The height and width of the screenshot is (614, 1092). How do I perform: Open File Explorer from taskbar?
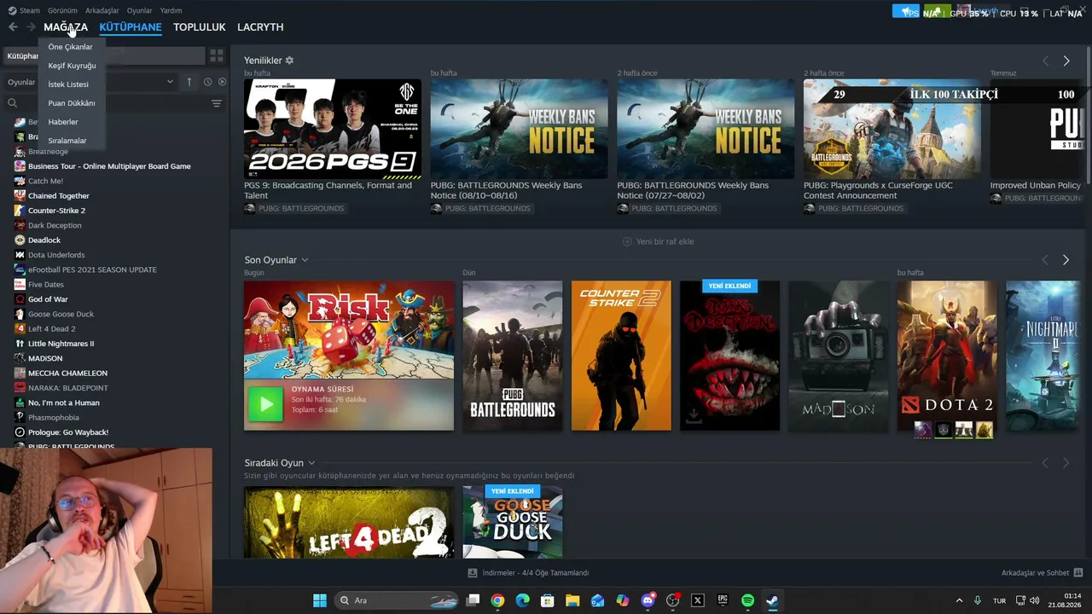tap(572, 600)
